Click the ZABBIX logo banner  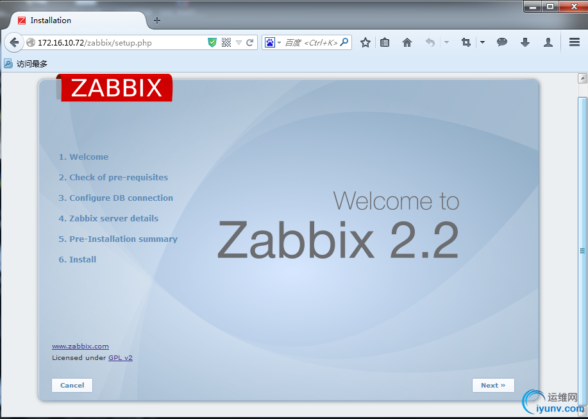click(x=114, y=88)
